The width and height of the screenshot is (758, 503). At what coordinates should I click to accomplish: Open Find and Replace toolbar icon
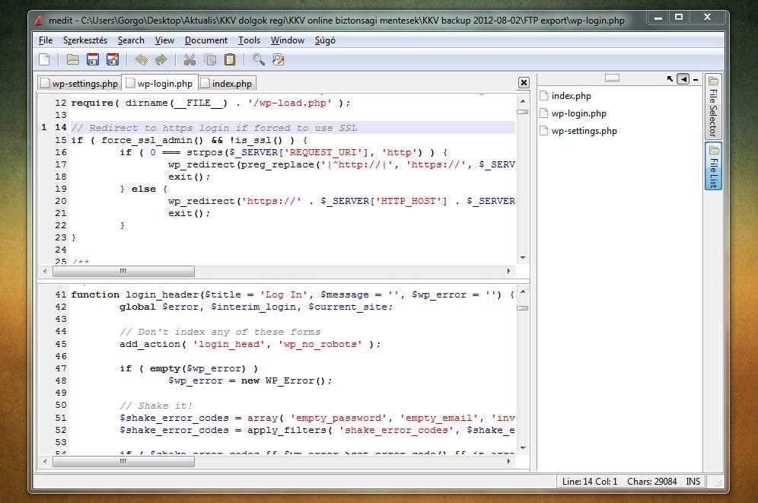279,59
